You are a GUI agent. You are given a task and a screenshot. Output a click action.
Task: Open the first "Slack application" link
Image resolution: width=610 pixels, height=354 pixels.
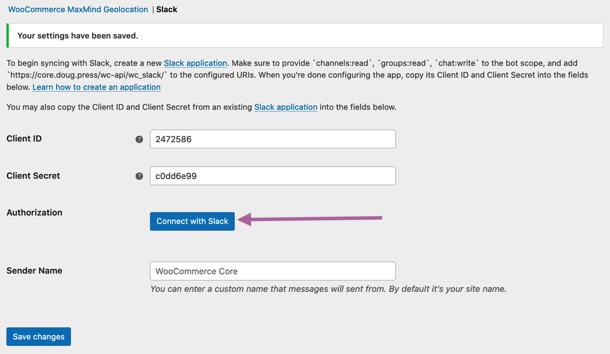click(x=195, y=63)
